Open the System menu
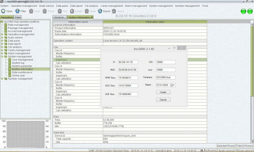Viewport: 254px width, 152px height. (4, 6)
